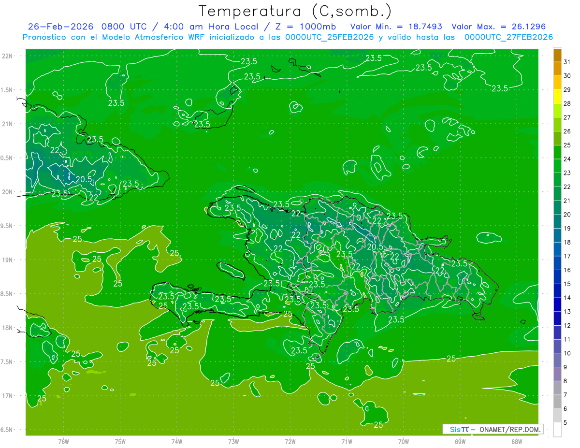Click the title "Temperatura (C,somb.)"

(295, 11)
